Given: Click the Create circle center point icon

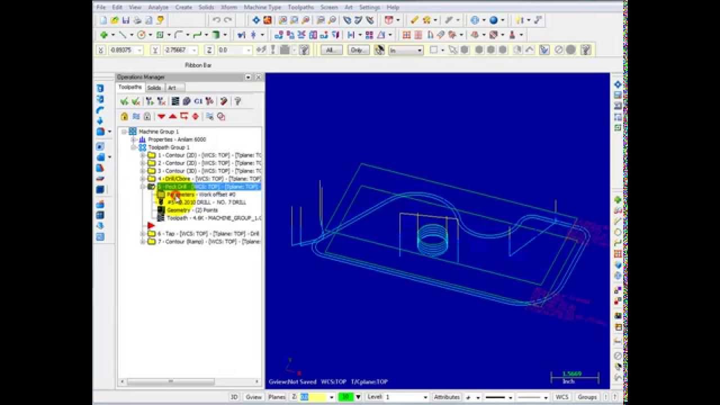Looking at the screenshot, I should click(141, 35).
